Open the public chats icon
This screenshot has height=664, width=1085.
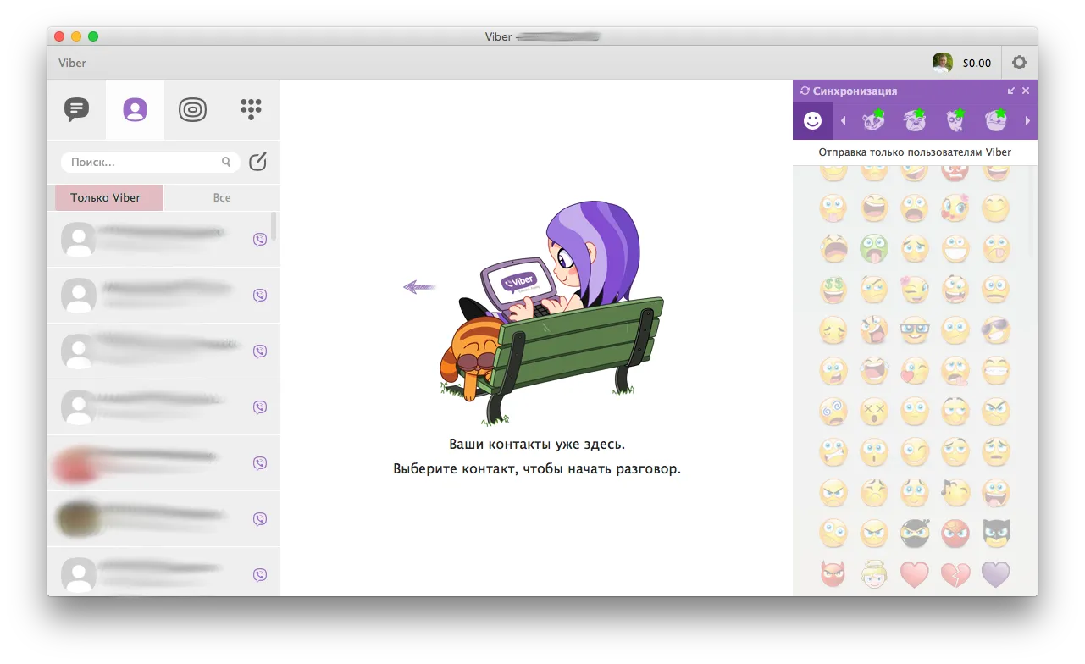(192, 110)
